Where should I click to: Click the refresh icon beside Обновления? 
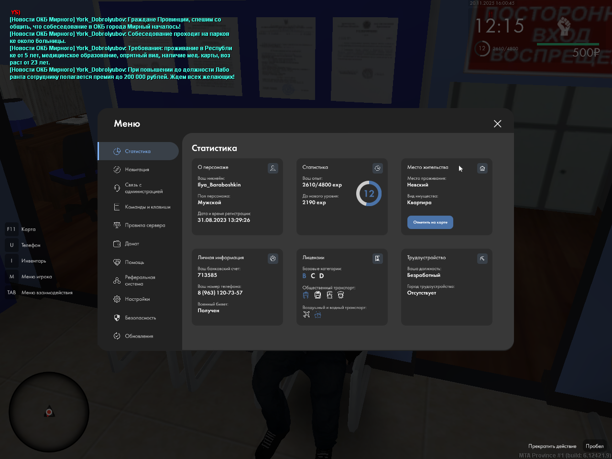coord(117,336)
